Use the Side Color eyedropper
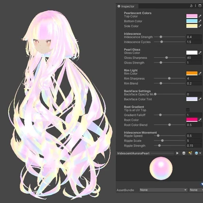The image size is (203, 203). tap(200, 26)
